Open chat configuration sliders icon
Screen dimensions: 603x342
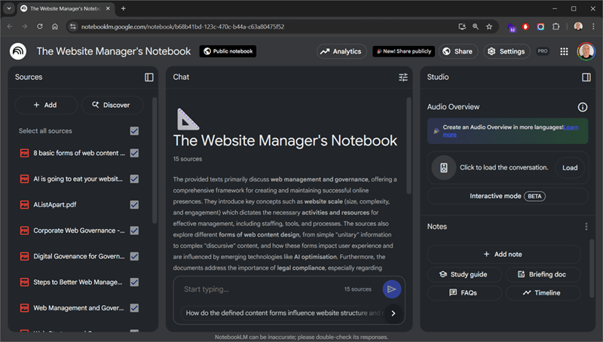(403, 78)
